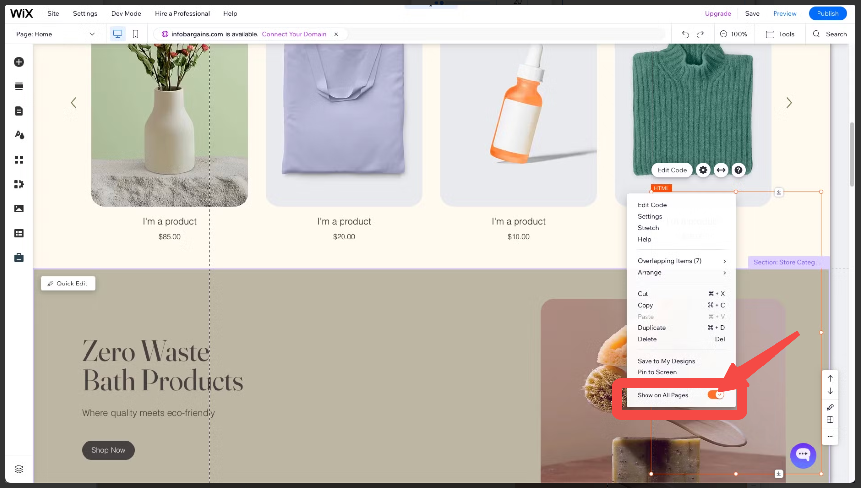Image resolution: width=861 pixels, height=488 pixels.
Task: Switch to desktop view
Action: point(117,34)
